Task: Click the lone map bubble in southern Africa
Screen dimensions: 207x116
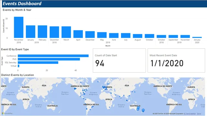Action: pos(109,107)
